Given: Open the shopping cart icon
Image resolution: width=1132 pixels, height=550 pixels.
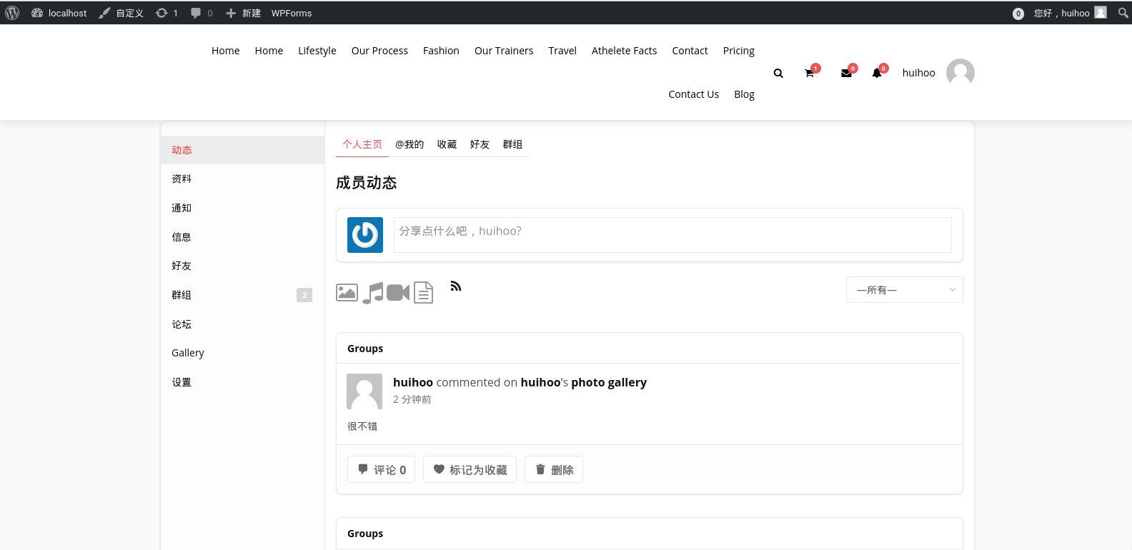Looking at the screenshot, I should point(809,73).
